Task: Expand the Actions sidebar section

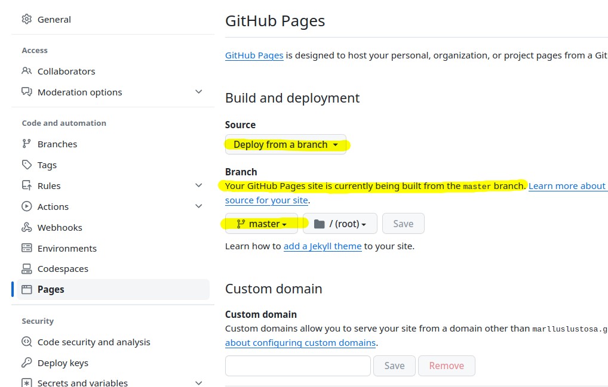Action: pyautogui.click(x=198, y=206)
